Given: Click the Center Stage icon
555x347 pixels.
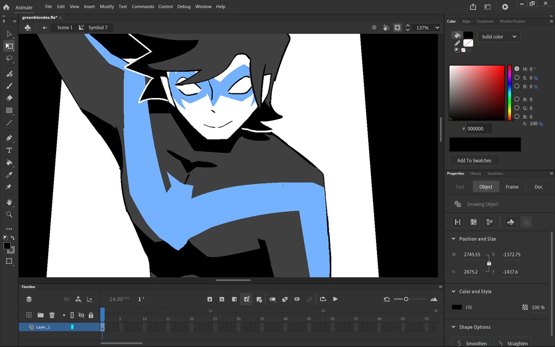Looking at the screenshot, I should tap(375, 28).
